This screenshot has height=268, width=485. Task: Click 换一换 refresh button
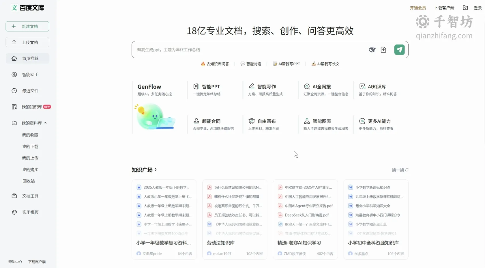pos(400,170)
